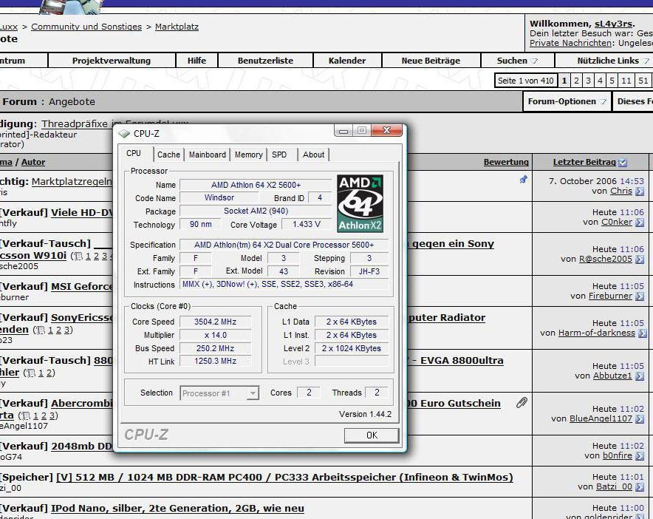The image size is (653, 519).
Task: Sort threads by Letzter Beitrag
Action: (x=584, y=162)
